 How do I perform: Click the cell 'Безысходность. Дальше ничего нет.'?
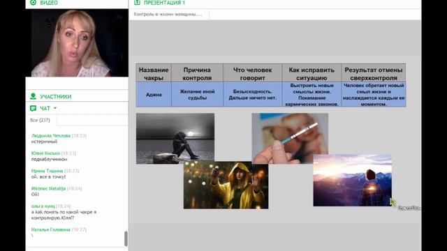pyautogui.click(x=252, y=95)
